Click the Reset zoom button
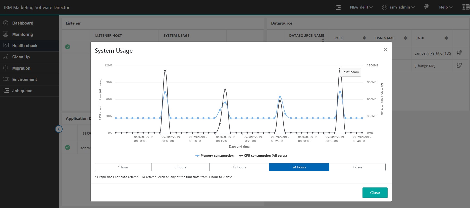Screen dimensions: 470x208 click(350, 72)
